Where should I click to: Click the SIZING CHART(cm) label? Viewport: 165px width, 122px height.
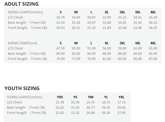pos(22,43)
